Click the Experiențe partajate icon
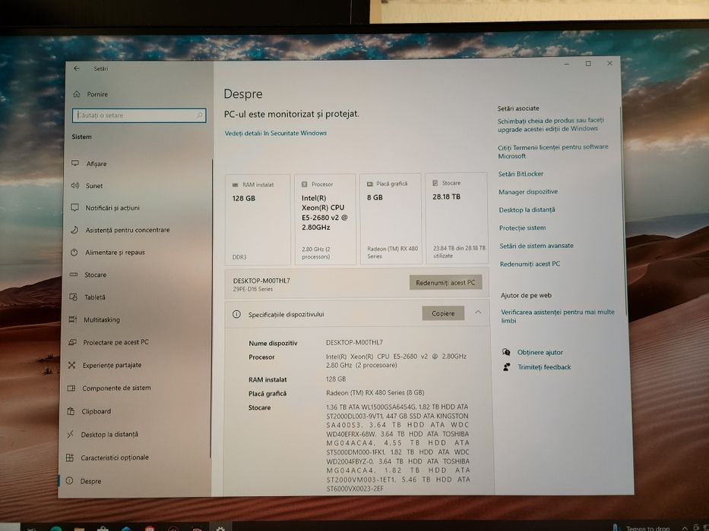The width and height of the screenshot is (709, 531). pyautogui.click(x=72, y=365)
